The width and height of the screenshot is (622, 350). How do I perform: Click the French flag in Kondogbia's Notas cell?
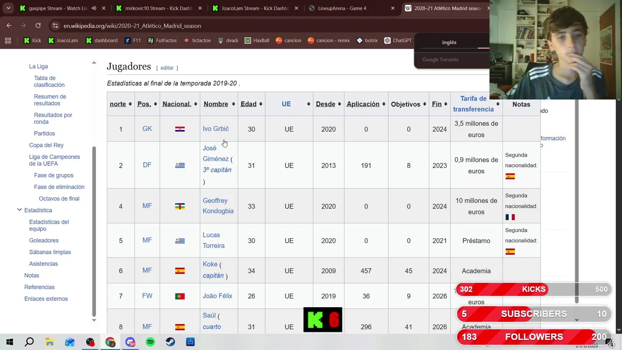(x=510, y=217)
